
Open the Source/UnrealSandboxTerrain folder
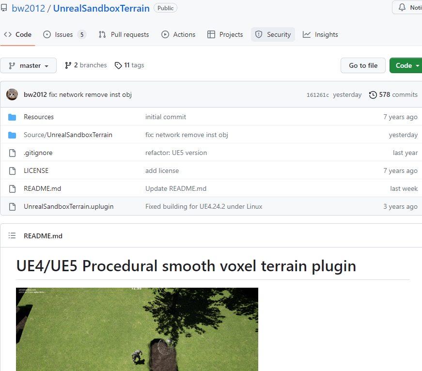click(68, 135)
